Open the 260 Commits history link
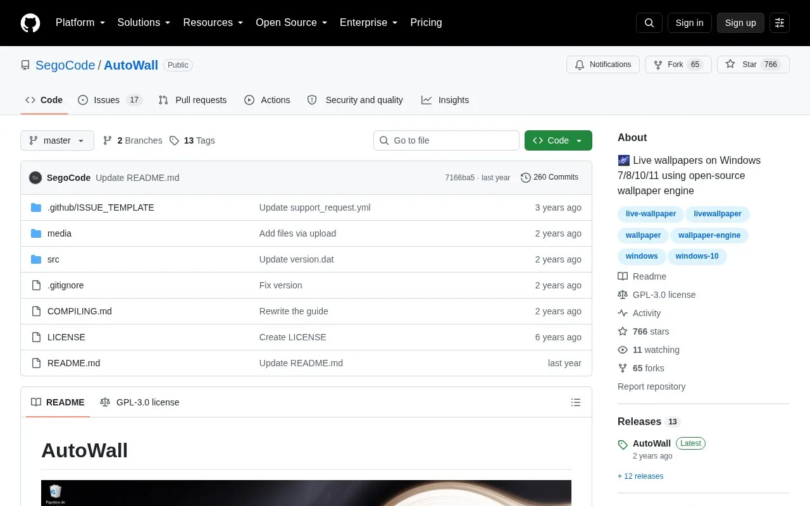 [x=549, y=178]
